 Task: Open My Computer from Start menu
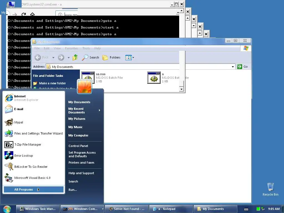click(78, 135)
